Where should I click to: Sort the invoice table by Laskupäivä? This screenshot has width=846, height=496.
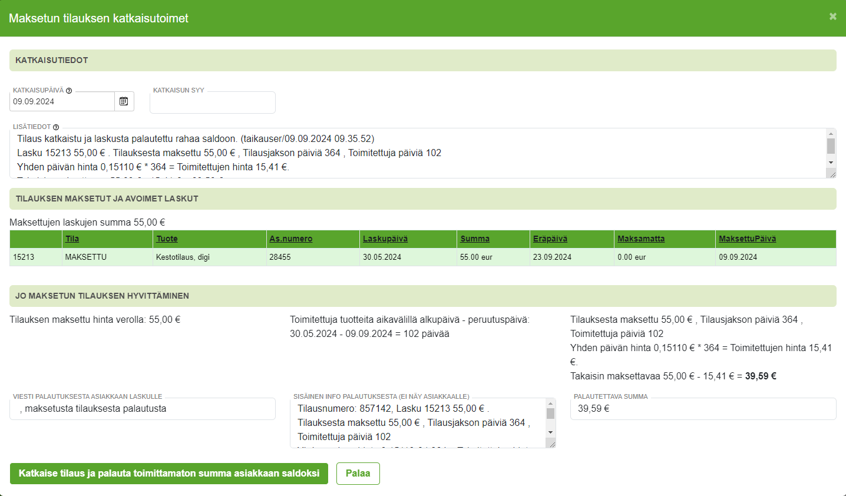(x=385, y=239)
